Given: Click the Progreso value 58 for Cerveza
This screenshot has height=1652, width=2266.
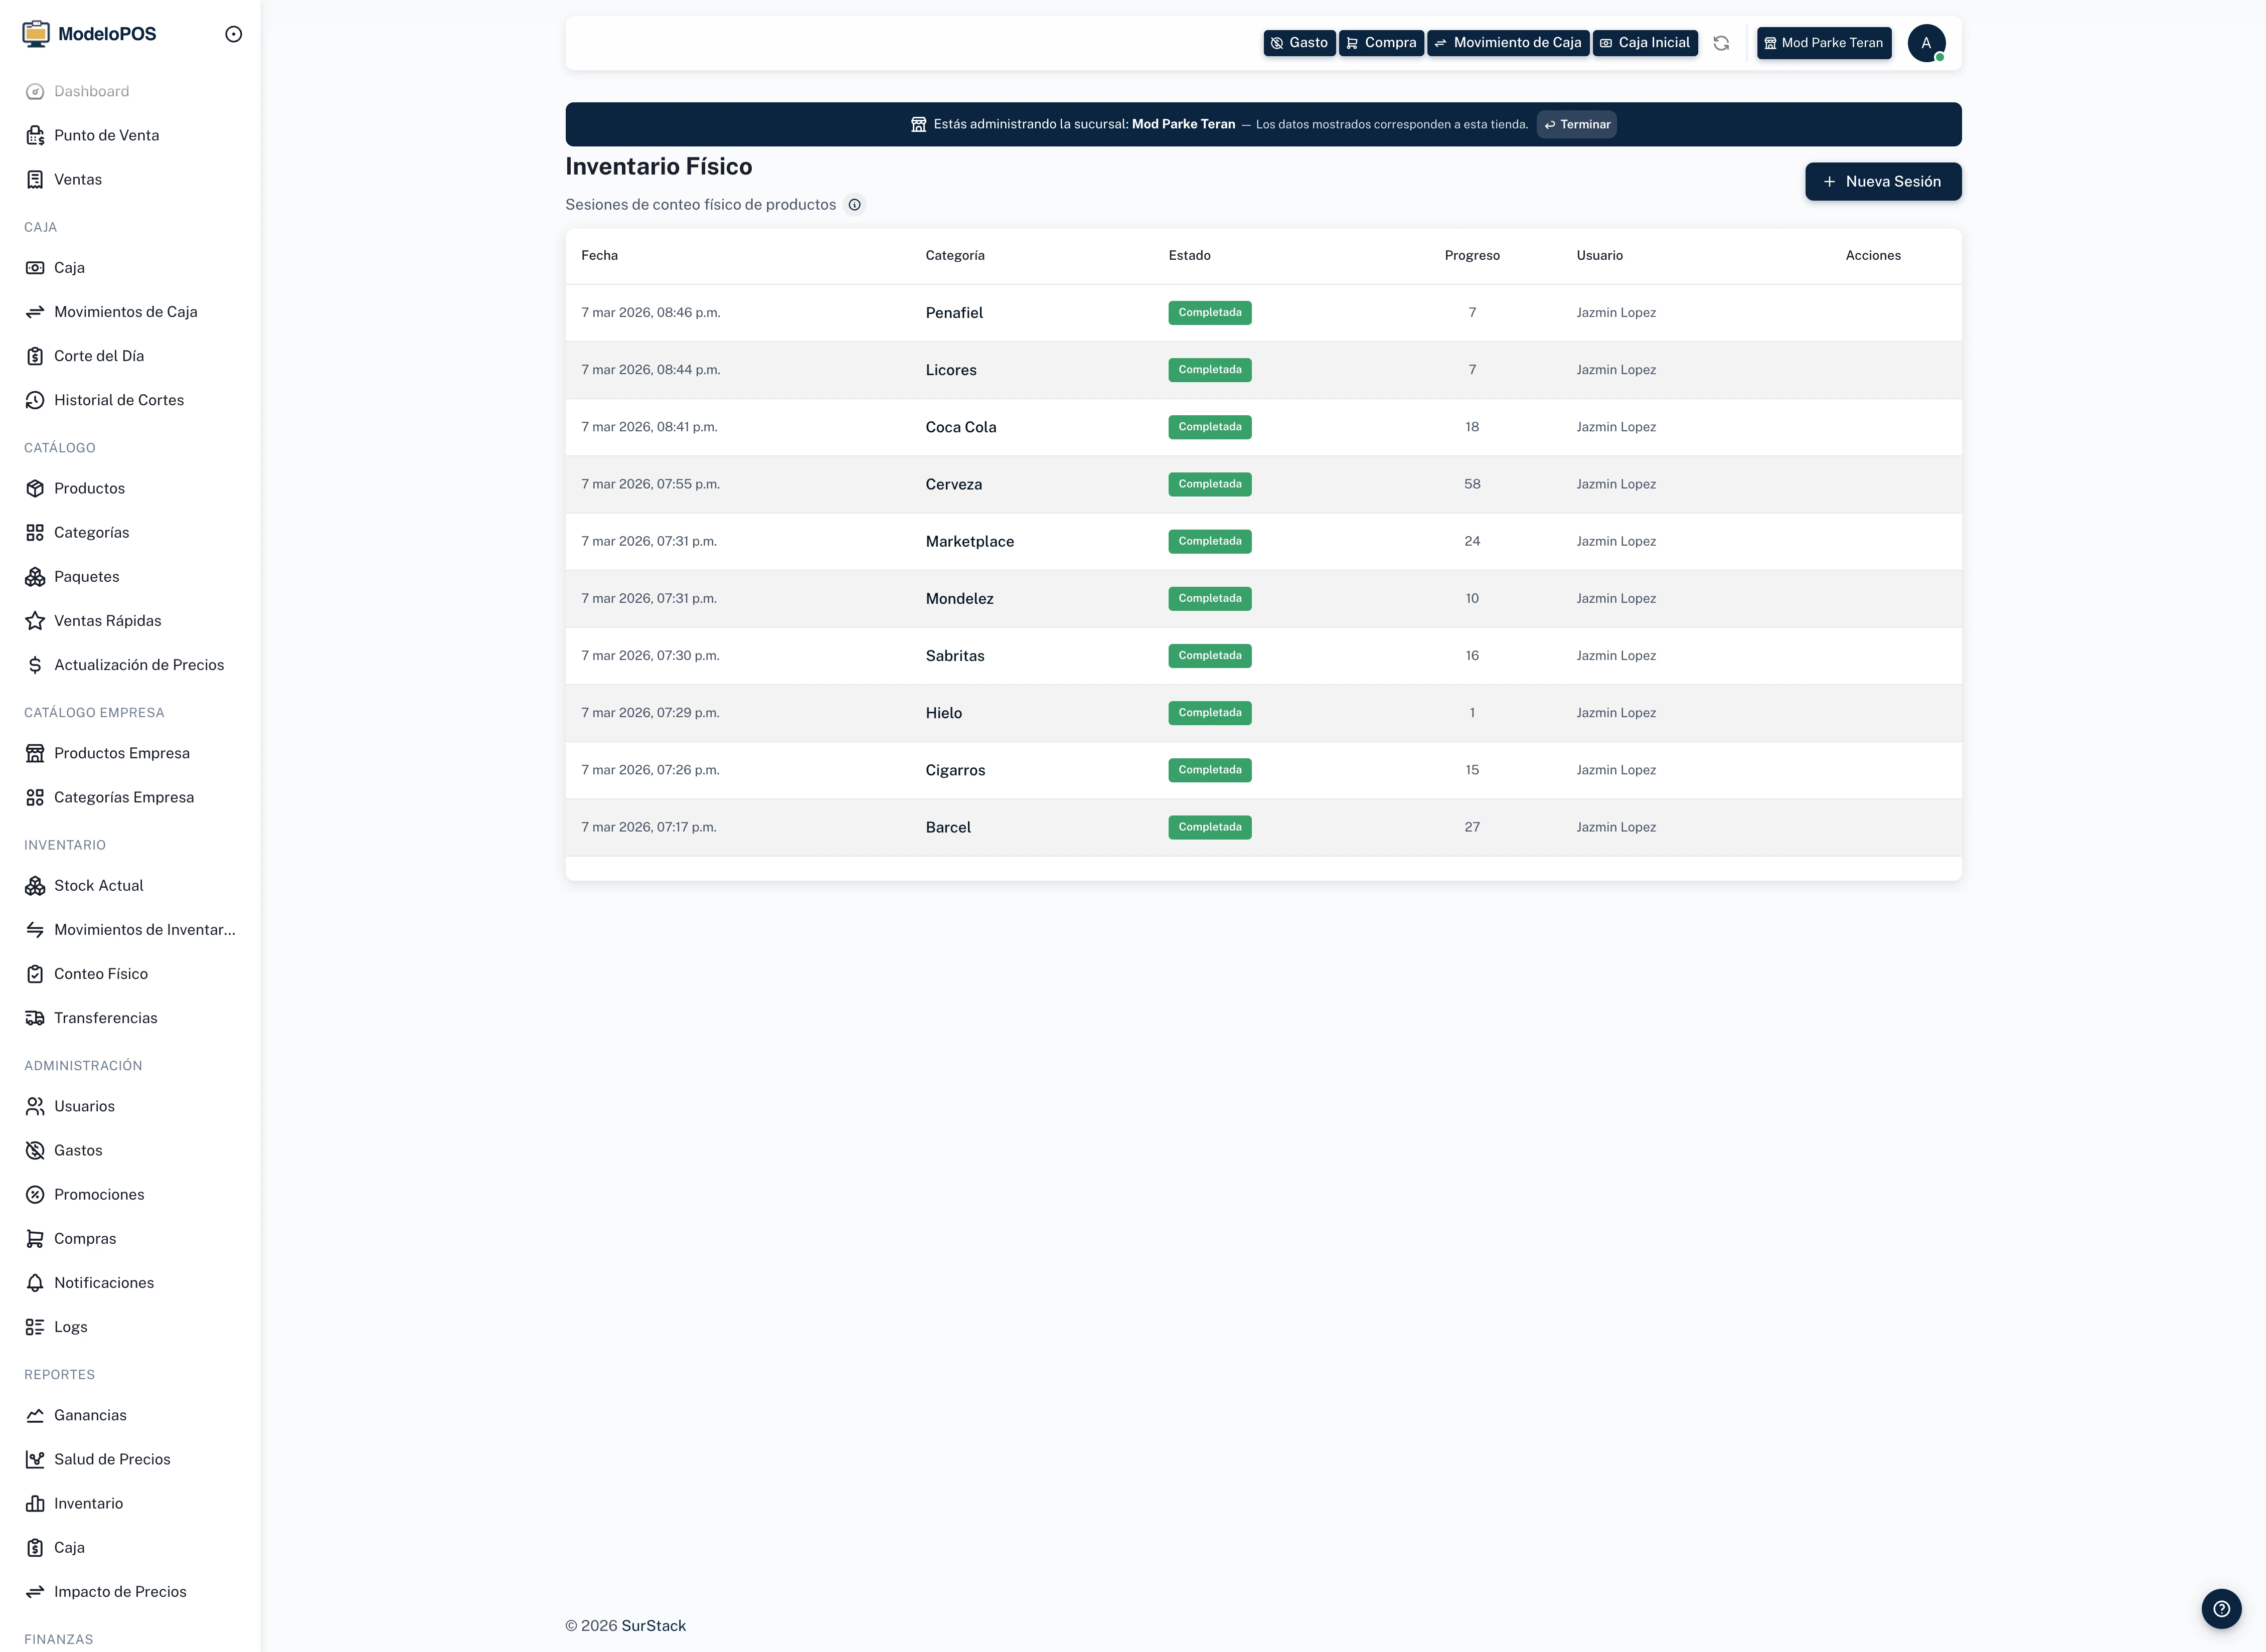Looking at the screenshot, I should tap(1471, 484).
